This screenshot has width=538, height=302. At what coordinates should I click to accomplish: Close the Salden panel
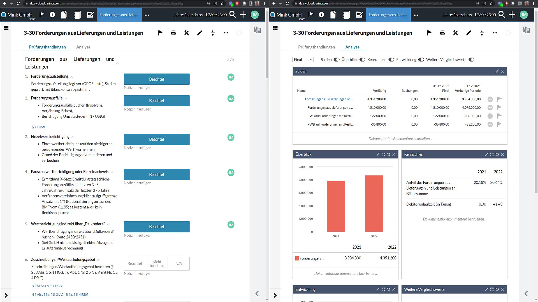[x=502, y=71]
